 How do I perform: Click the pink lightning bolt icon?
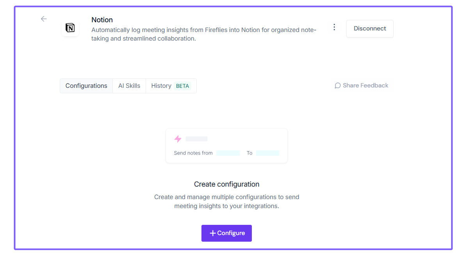pyautogui.click(x=178, y=139)
